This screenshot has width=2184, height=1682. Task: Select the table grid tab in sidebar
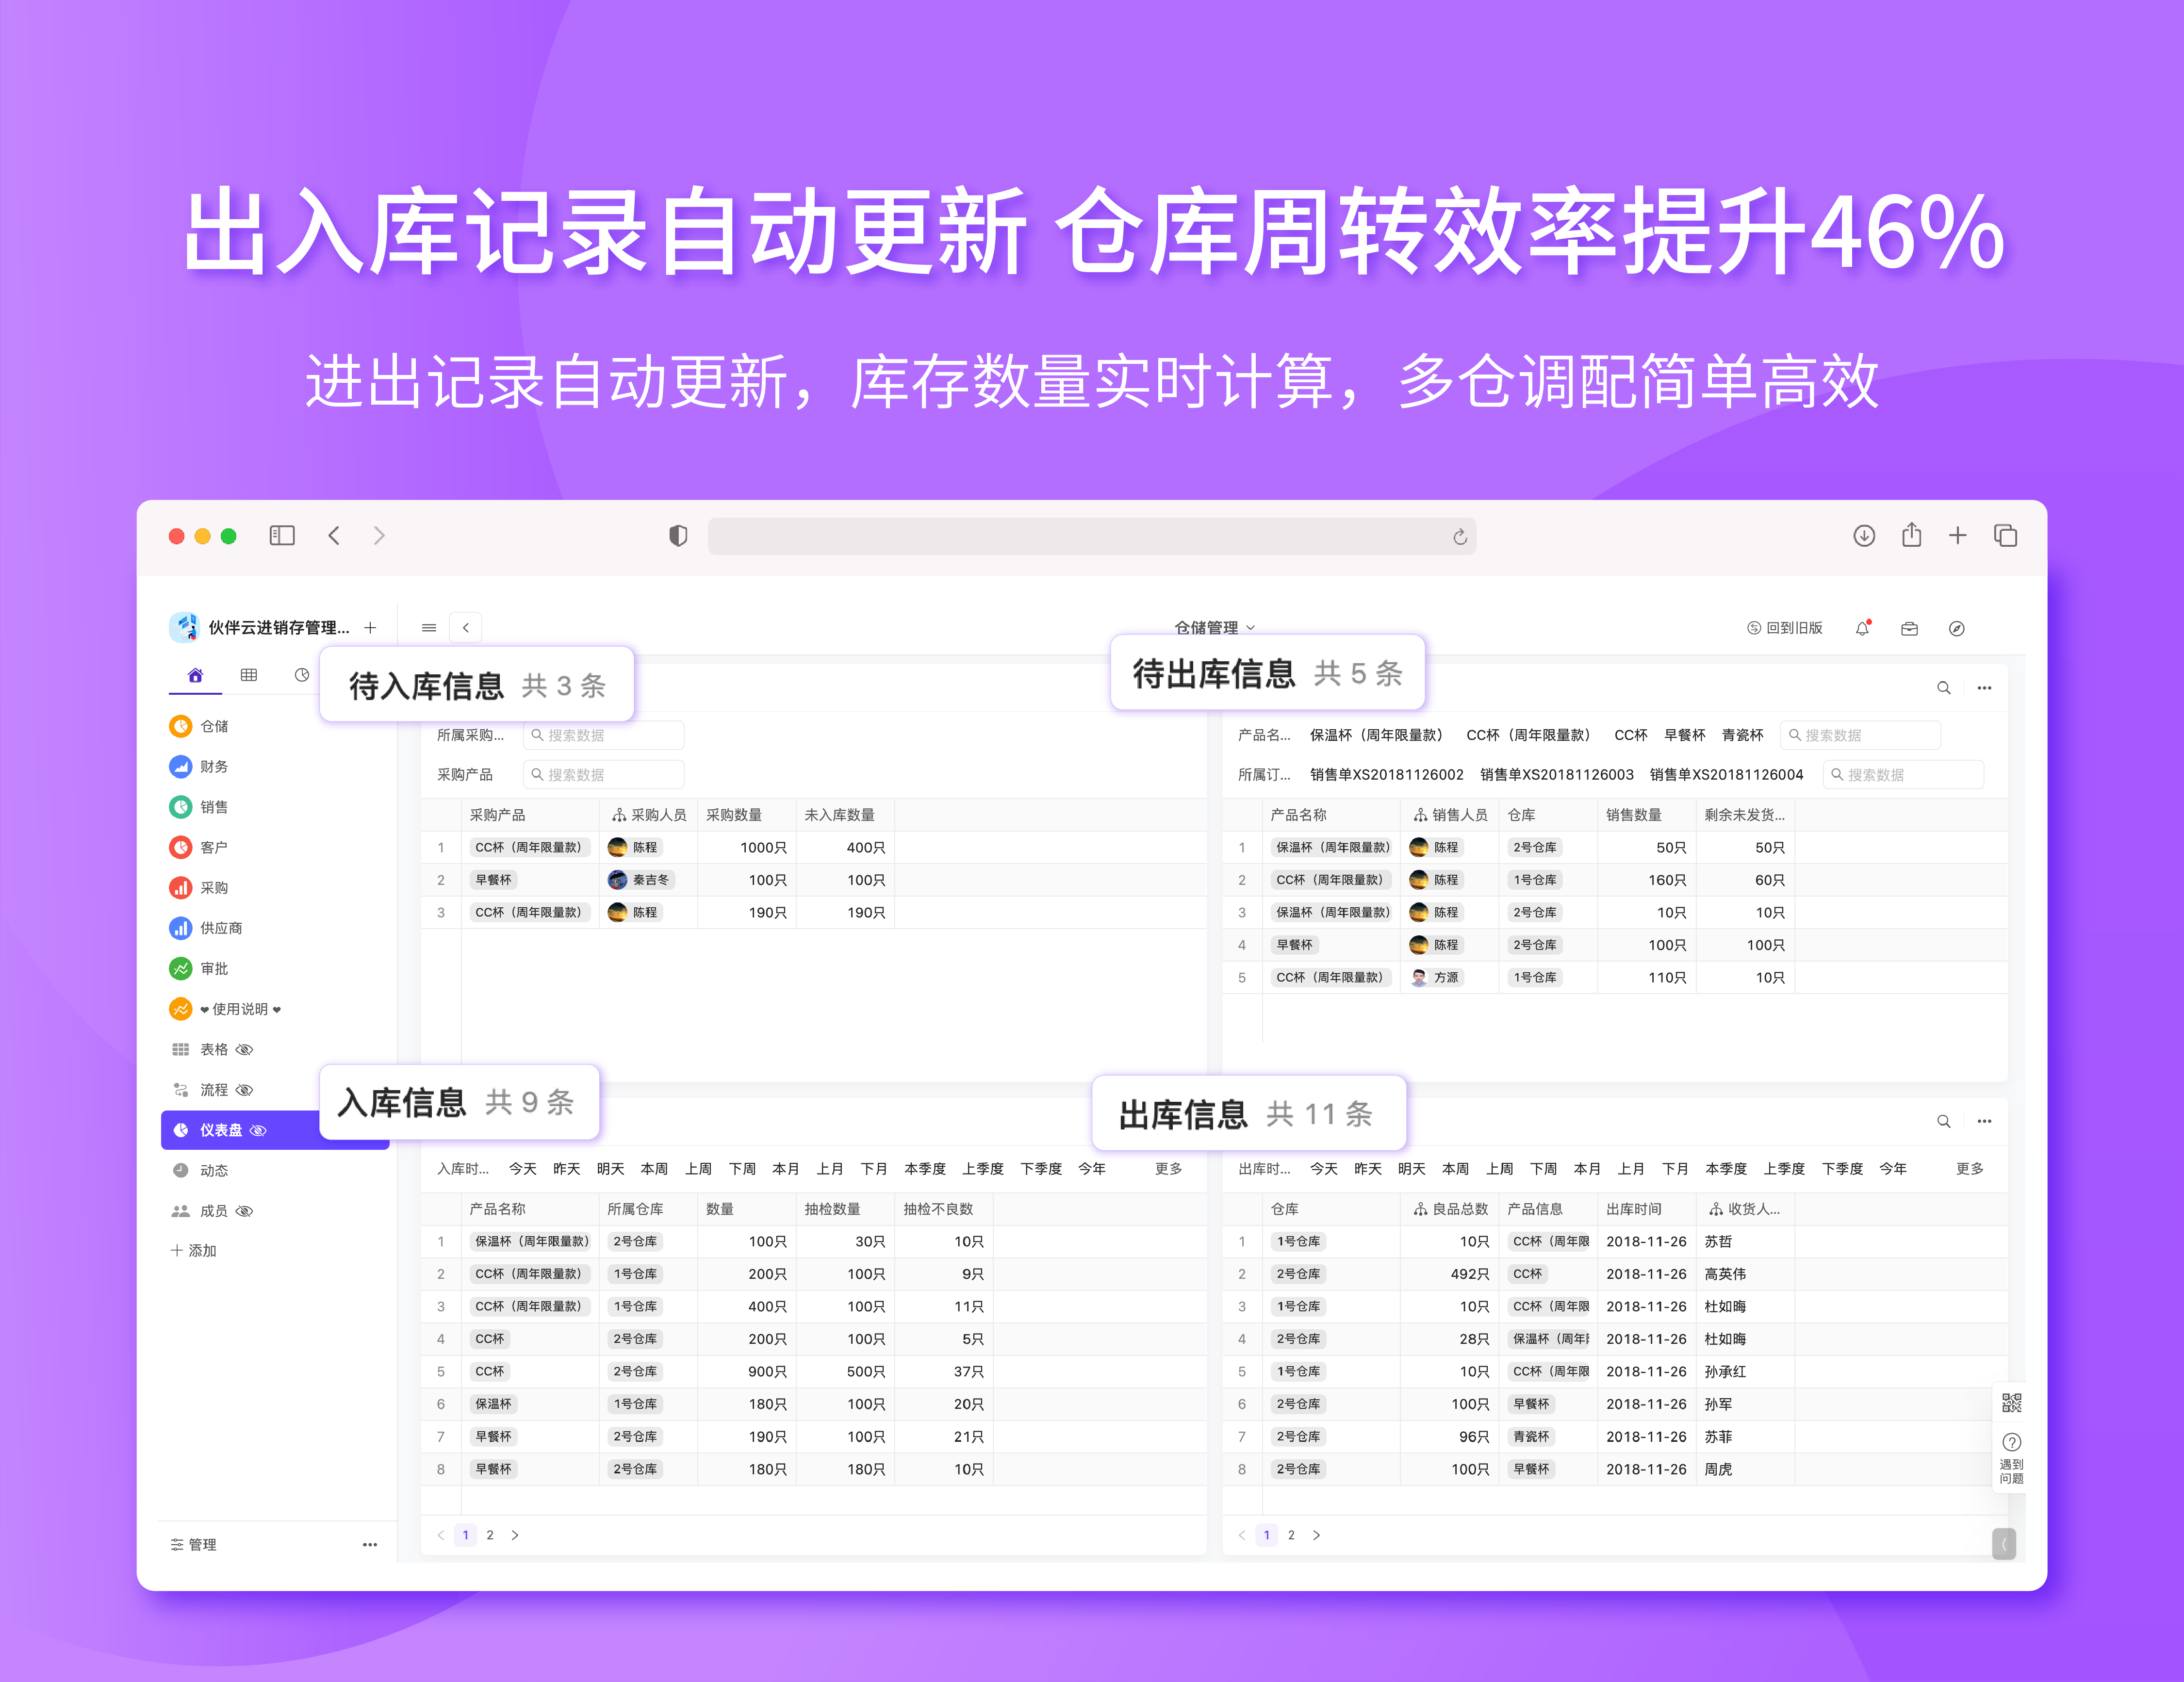click(249, 676)
